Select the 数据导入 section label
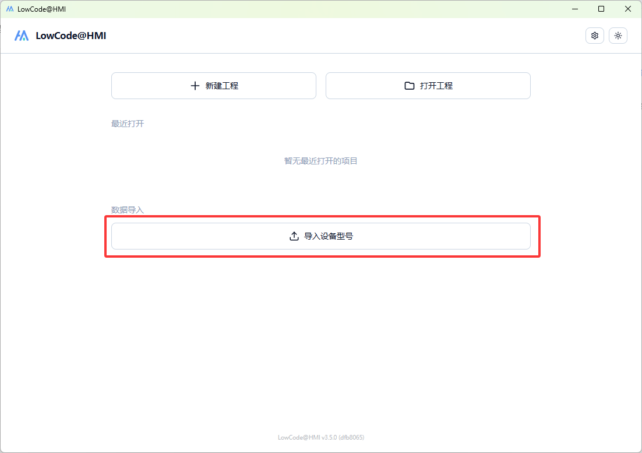642x453 pixels. tap(128, 210)
